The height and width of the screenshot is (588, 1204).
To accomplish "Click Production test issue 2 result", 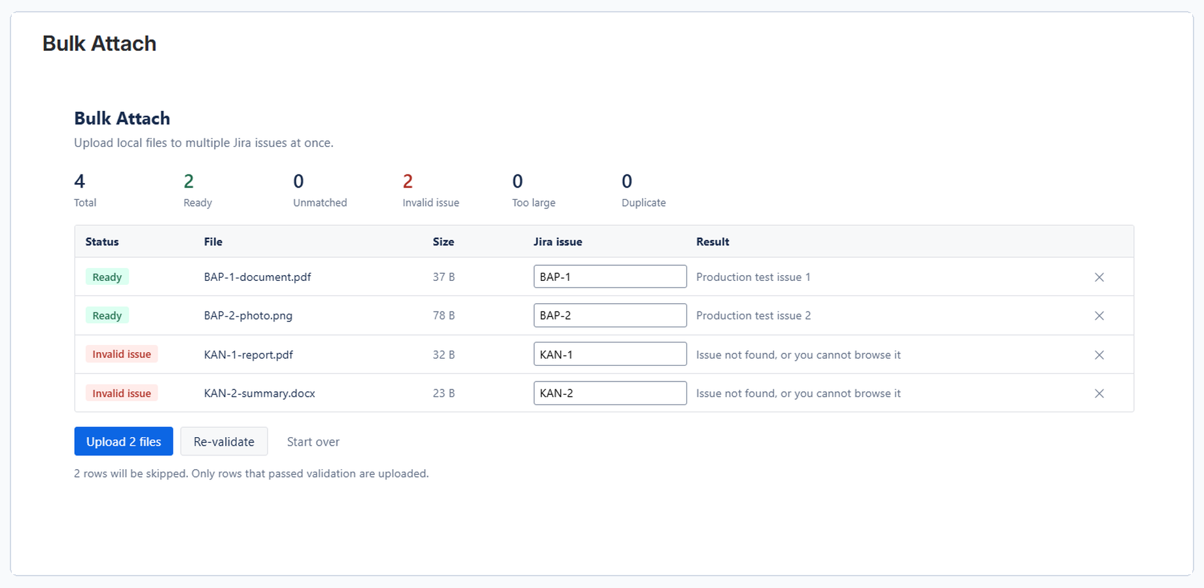I will pyautogui.click(x=753, y=316).
